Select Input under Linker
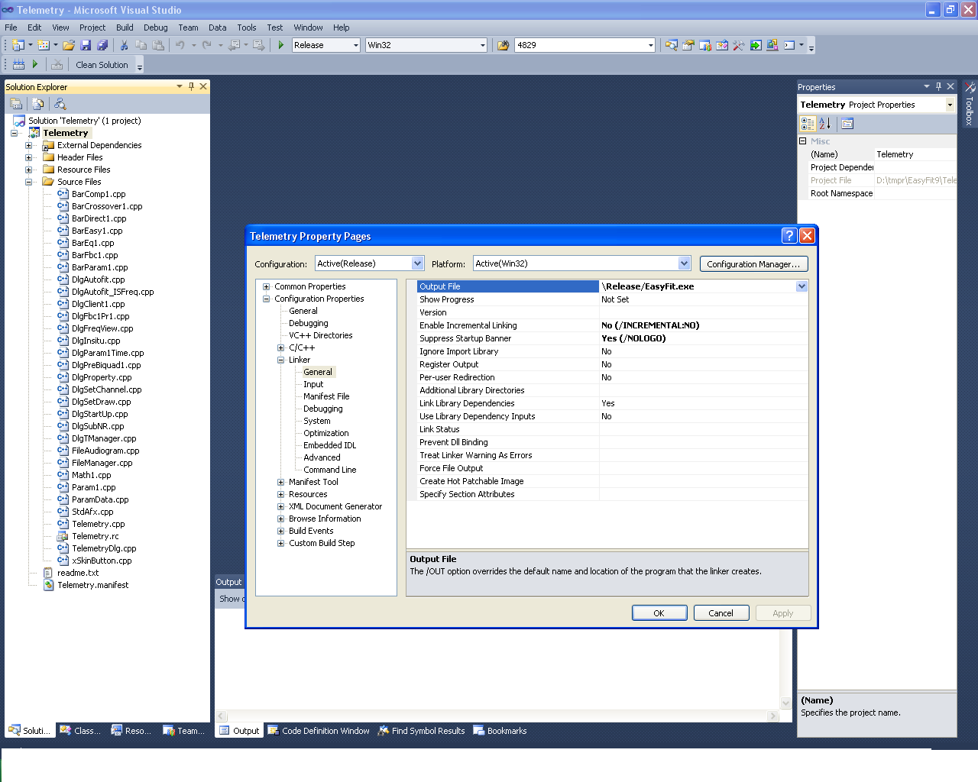Viewport: 978px width, 782px height. point(313,384)
